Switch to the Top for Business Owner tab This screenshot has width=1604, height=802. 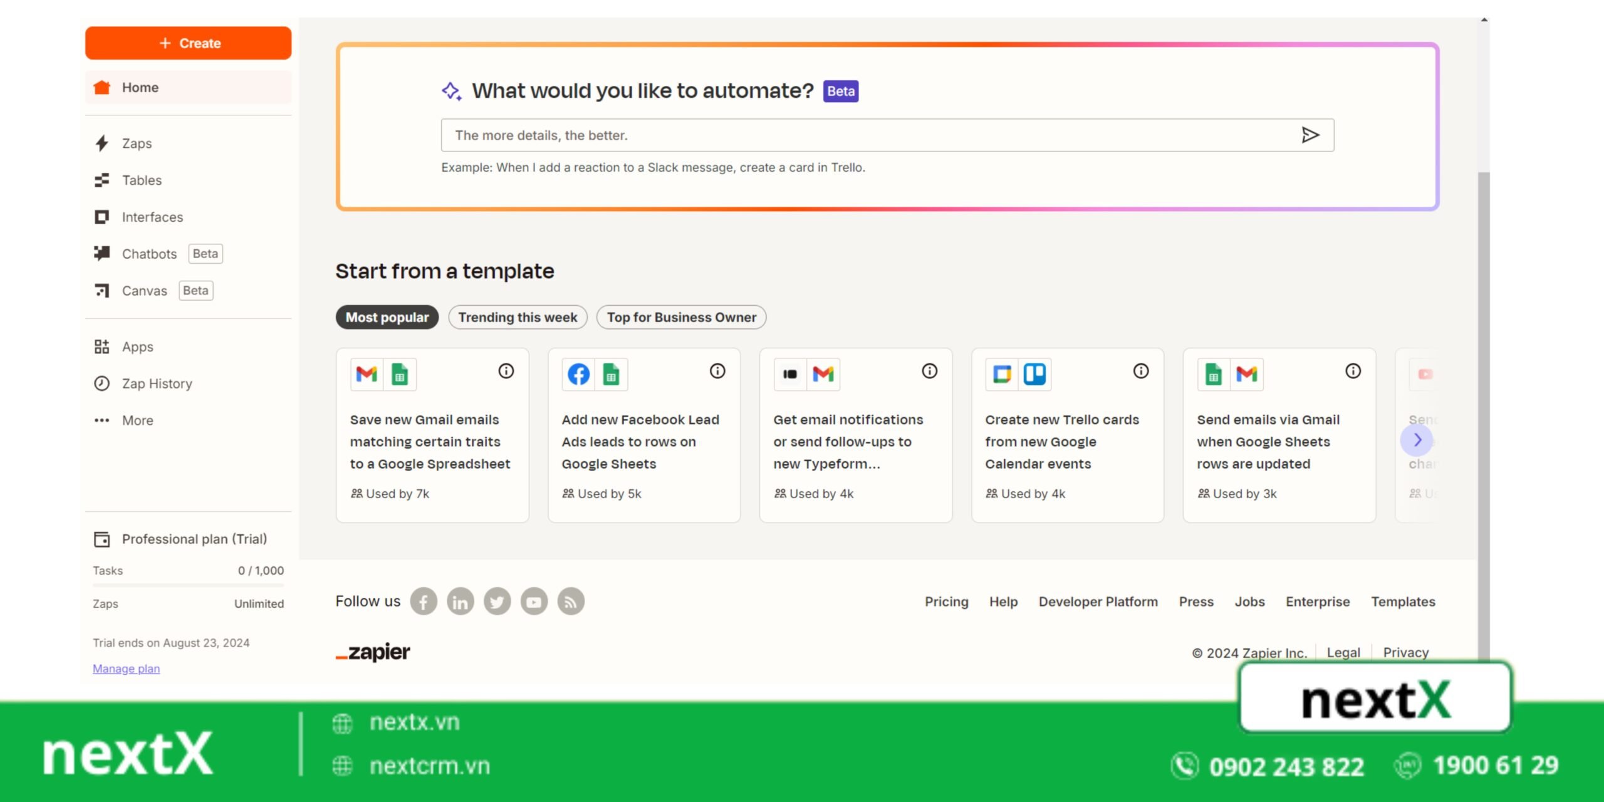pyautogui.click(x=681, y=317)
